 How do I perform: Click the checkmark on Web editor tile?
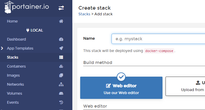pyautogui.click(x=121, y=77)
